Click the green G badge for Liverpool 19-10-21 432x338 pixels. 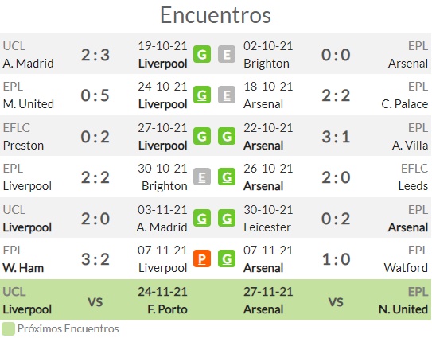click(x=202, y=54)
